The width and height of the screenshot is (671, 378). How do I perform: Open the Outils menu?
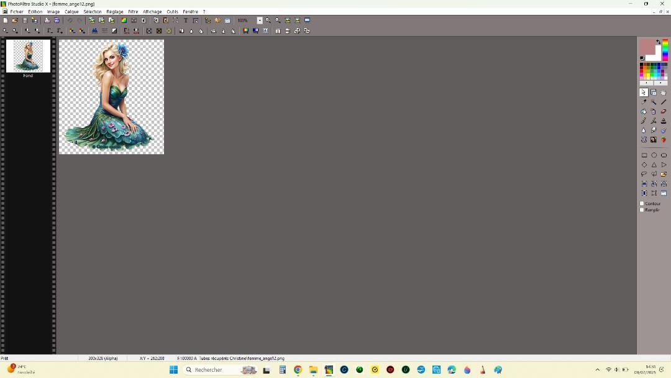click(173, 12)
